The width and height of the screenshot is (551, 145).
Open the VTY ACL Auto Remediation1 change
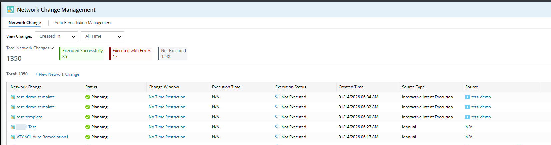click(42, 137)
